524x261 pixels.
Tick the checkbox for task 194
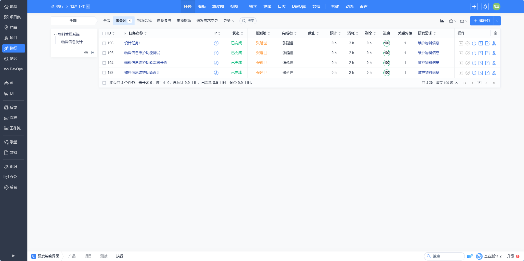104,63
